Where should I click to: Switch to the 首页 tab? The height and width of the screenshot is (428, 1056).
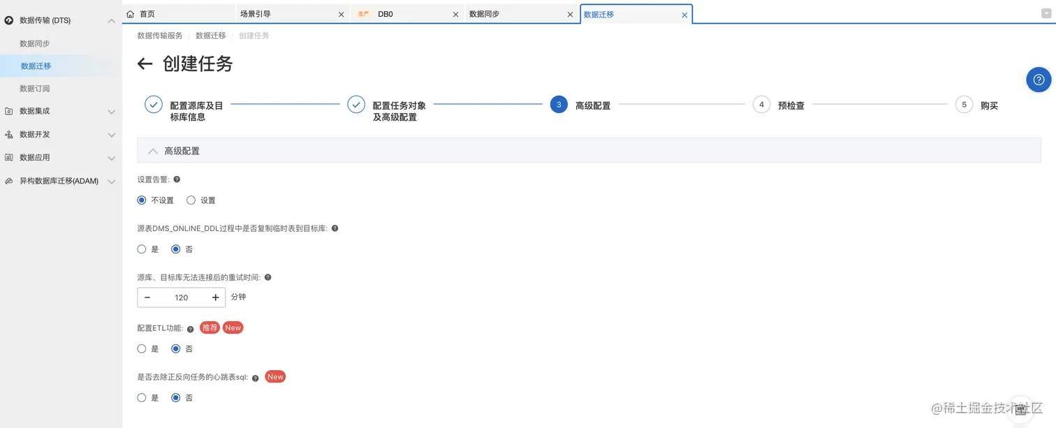[x=179, y=14]
